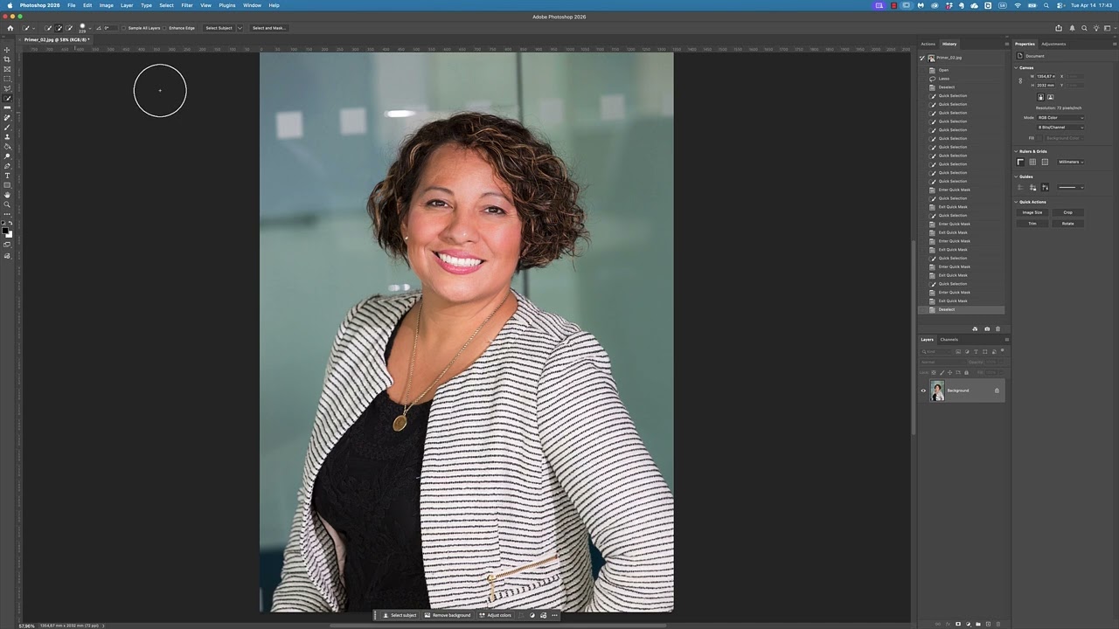The image size is (1119, 629).
Task: Select the Eyedropper tool
Action: pos(7,107)
